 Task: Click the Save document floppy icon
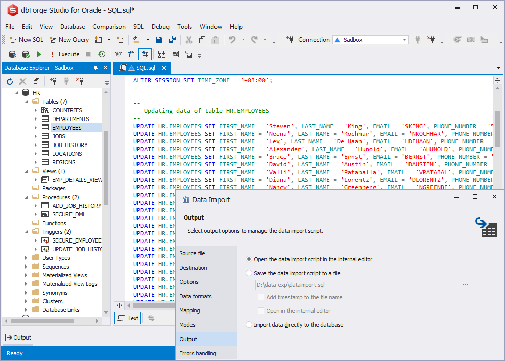159,40
